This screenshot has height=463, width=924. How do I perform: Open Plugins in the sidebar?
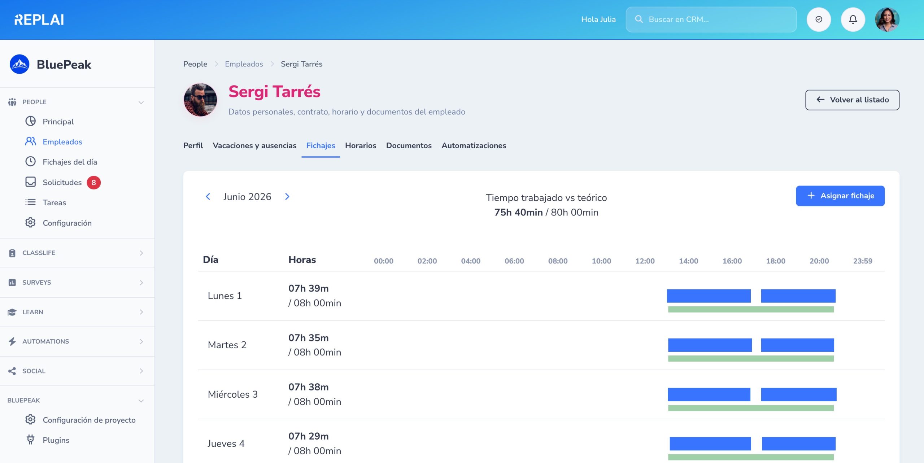coord(56,440)
